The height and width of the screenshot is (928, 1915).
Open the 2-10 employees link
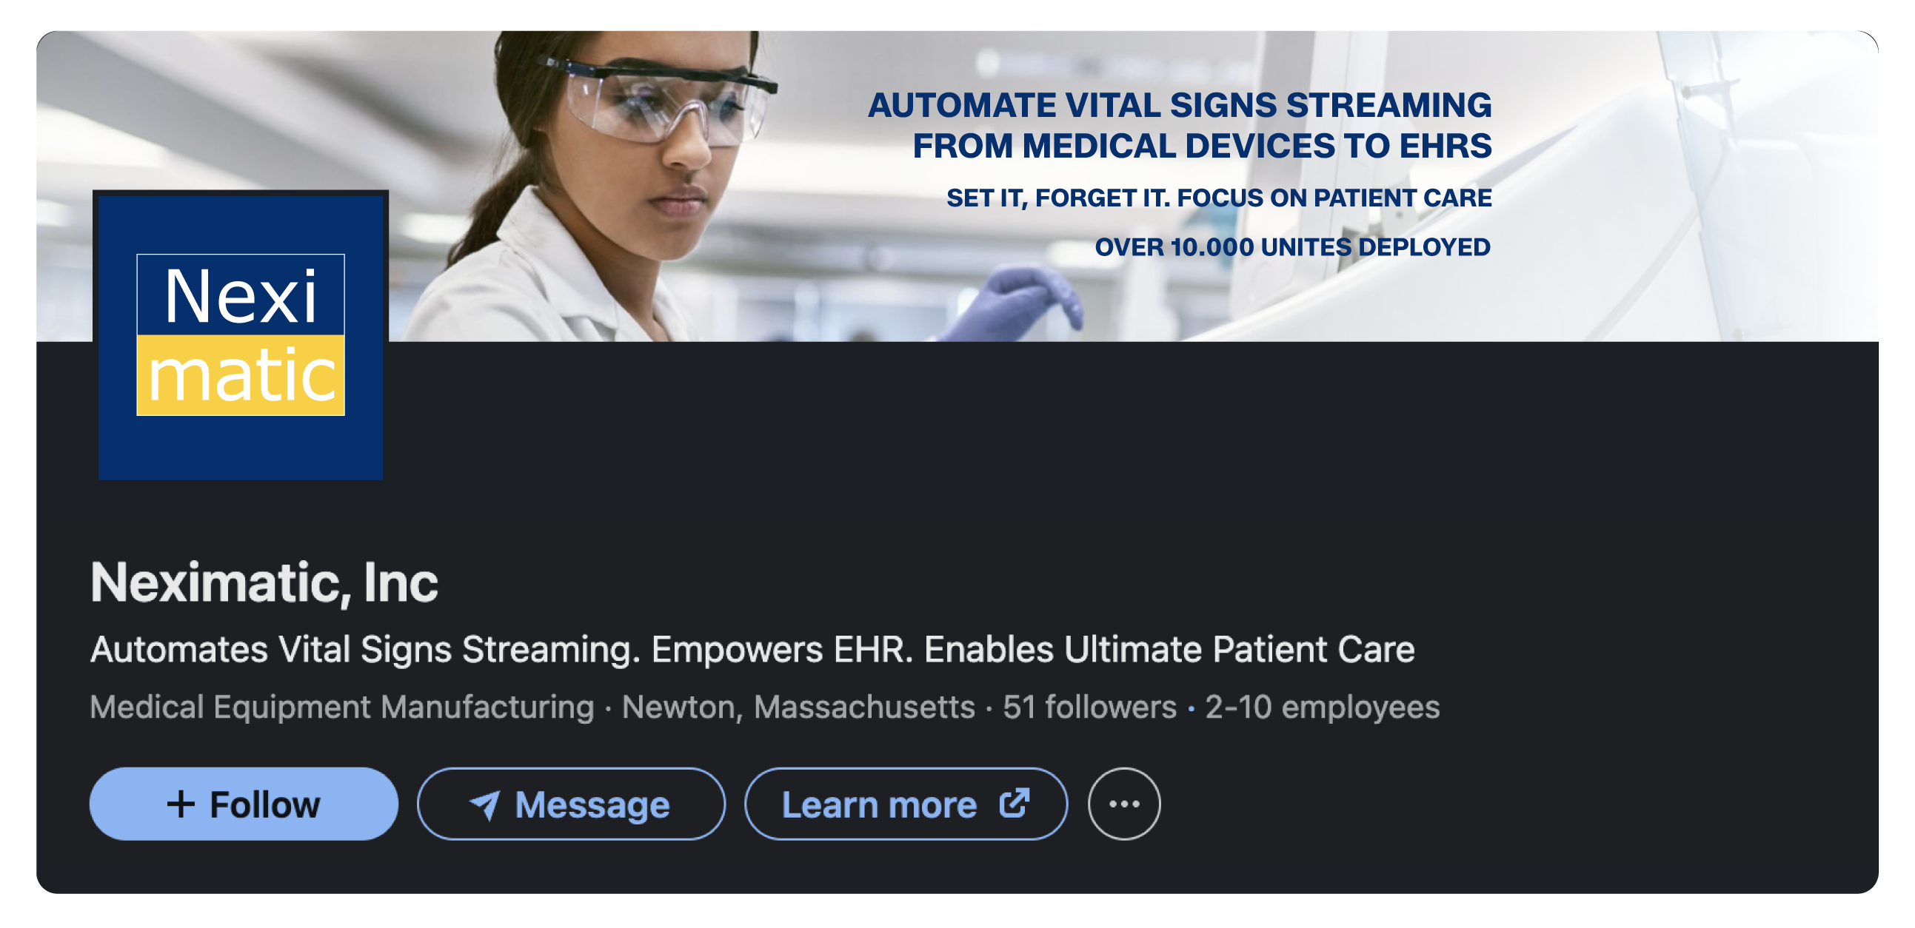pos(1322,707)
